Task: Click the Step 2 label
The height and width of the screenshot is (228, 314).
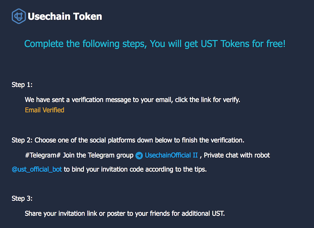Action: [x=22, y=140]
